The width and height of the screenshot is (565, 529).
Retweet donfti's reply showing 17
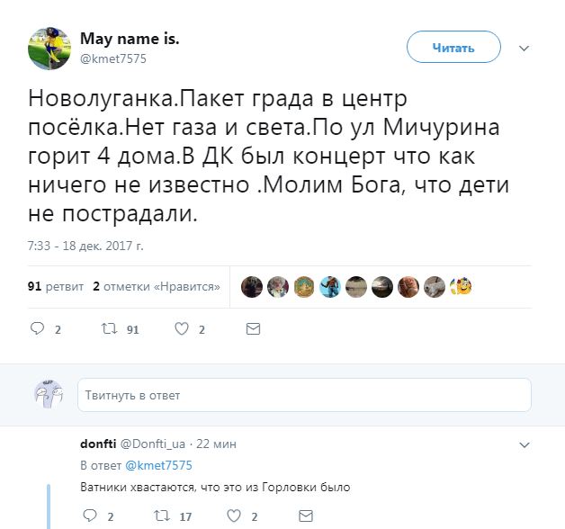(162, 516)
